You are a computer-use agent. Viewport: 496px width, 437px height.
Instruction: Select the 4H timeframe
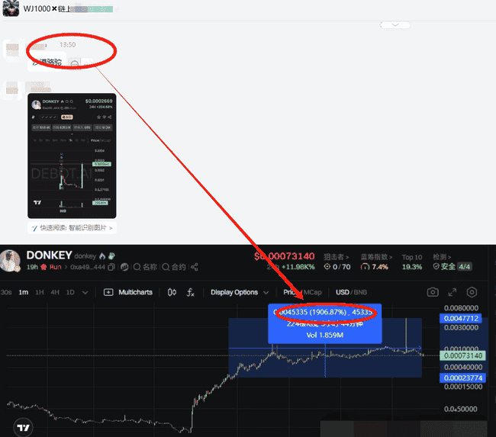click(55, 292)
